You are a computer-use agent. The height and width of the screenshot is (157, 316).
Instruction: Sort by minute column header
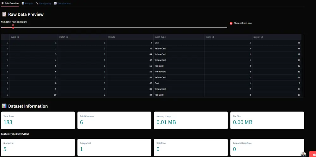click(x=130, y=37)
